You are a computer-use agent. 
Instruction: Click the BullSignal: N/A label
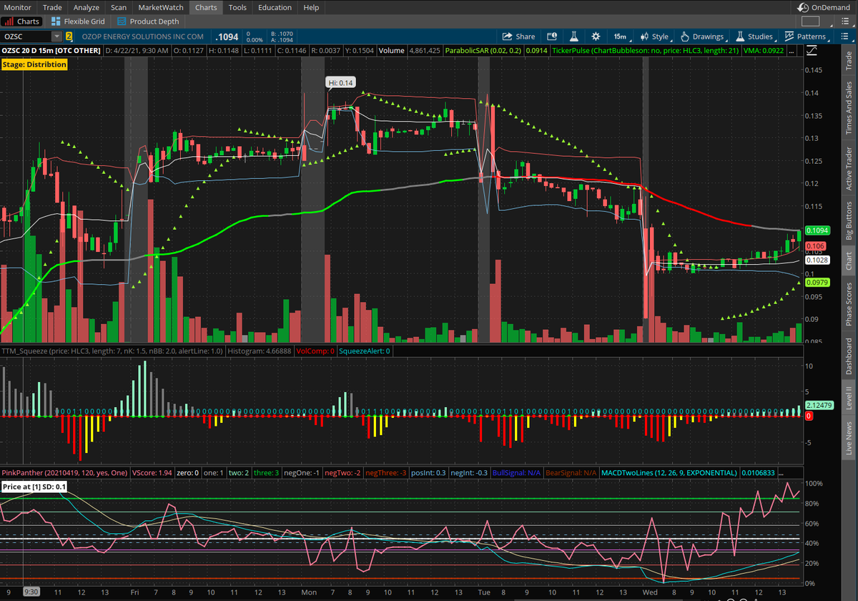pyautogui.click(x=515, y=473)
